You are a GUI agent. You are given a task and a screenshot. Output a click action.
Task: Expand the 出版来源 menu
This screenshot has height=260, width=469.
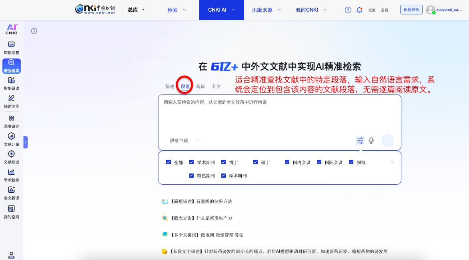pyautogui.click(x=266, y=10)
